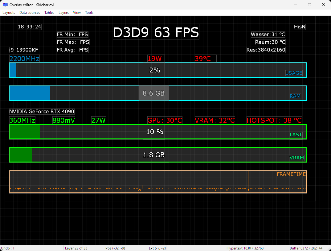Click the green VRAM bar fill
This screenshot has height=251, width=331.
(x=21, y=155)
